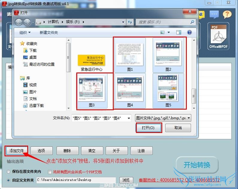The height and width of the screenshot is (189, 238).
Task: Click the 取消 button
Action: pyautogui.click(x=178, y=128)
